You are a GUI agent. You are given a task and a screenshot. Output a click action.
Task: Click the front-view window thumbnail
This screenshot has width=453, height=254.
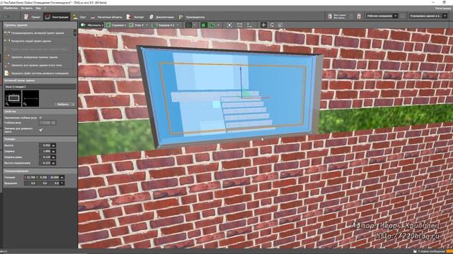coord(13,98)
